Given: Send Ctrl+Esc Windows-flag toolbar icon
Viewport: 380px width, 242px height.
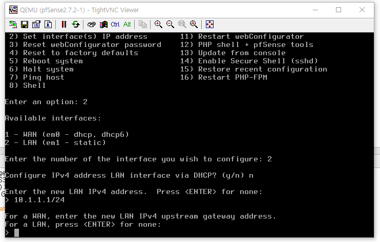Looking at the screenshot, I should tap(103, 25).
